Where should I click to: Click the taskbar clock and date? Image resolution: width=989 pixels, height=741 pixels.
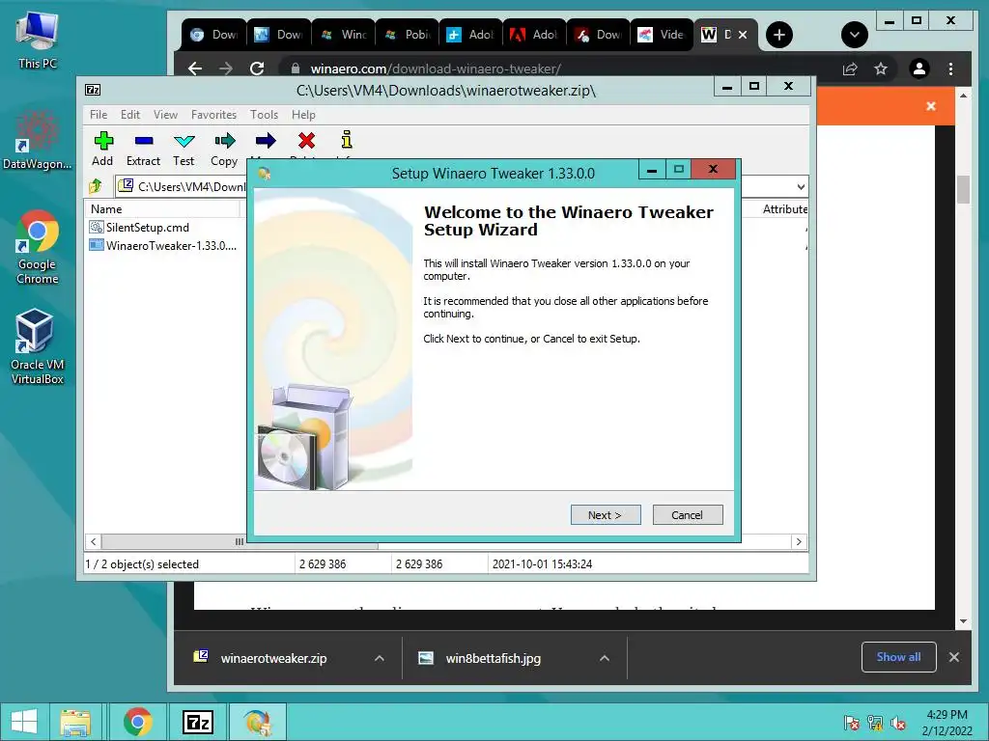pos(947,723)
